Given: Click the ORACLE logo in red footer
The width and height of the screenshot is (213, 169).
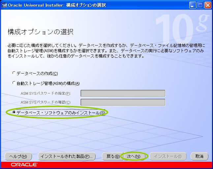Looking at the screenshot, I should click(x=24, y=165).
